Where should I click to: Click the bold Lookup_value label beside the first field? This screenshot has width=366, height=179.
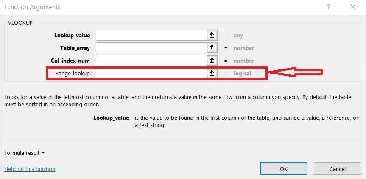click(x=72, y=36)
